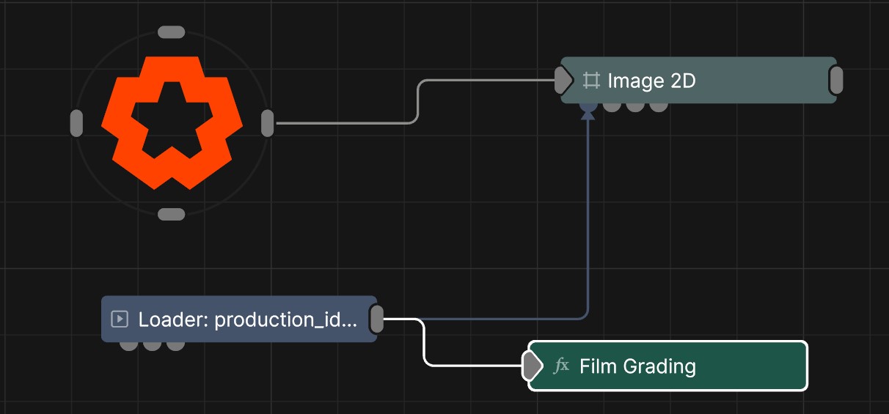Select the Image 2D node label
The height and width of the screenshot is (414, 889).
click(x=651, y=81)
